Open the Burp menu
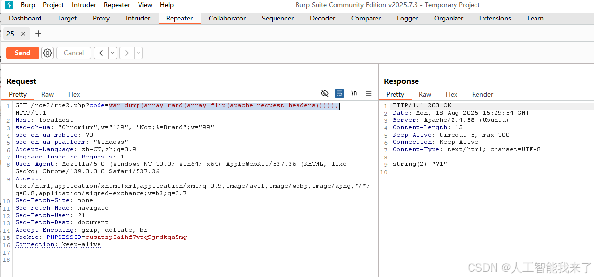Screen dimensions: 594x277 tap(28, 5)
